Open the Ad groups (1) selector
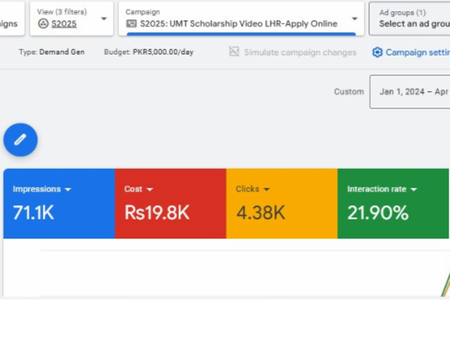The width and height of the screenshot is (450, 337). 409,18
